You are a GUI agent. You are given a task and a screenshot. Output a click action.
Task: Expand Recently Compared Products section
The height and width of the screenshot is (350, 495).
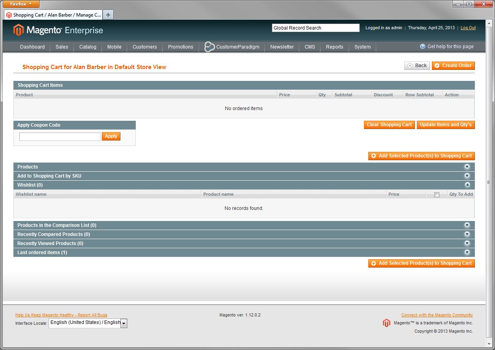467,234
